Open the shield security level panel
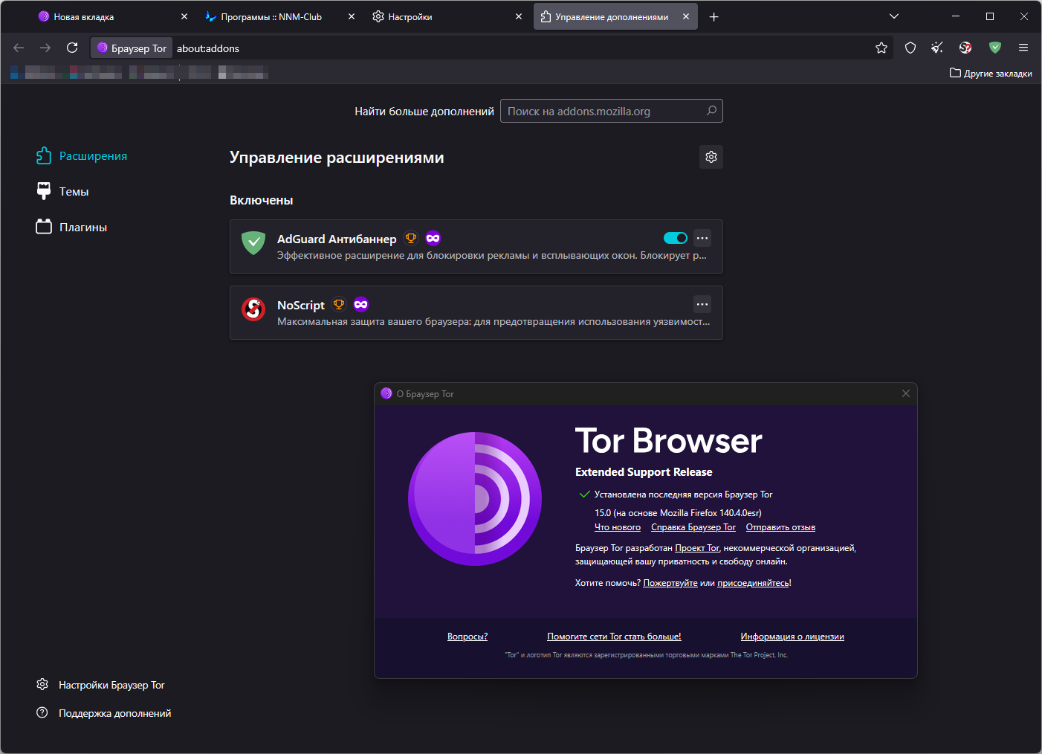 (x=910, y=48)
